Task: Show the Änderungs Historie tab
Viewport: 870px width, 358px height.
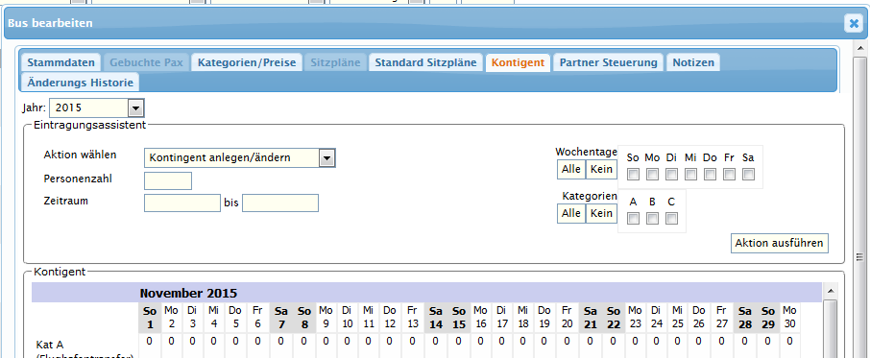Action: [81, 83]
